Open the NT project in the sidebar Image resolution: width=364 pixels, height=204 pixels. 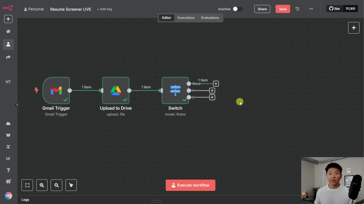(x=8, y=82)
